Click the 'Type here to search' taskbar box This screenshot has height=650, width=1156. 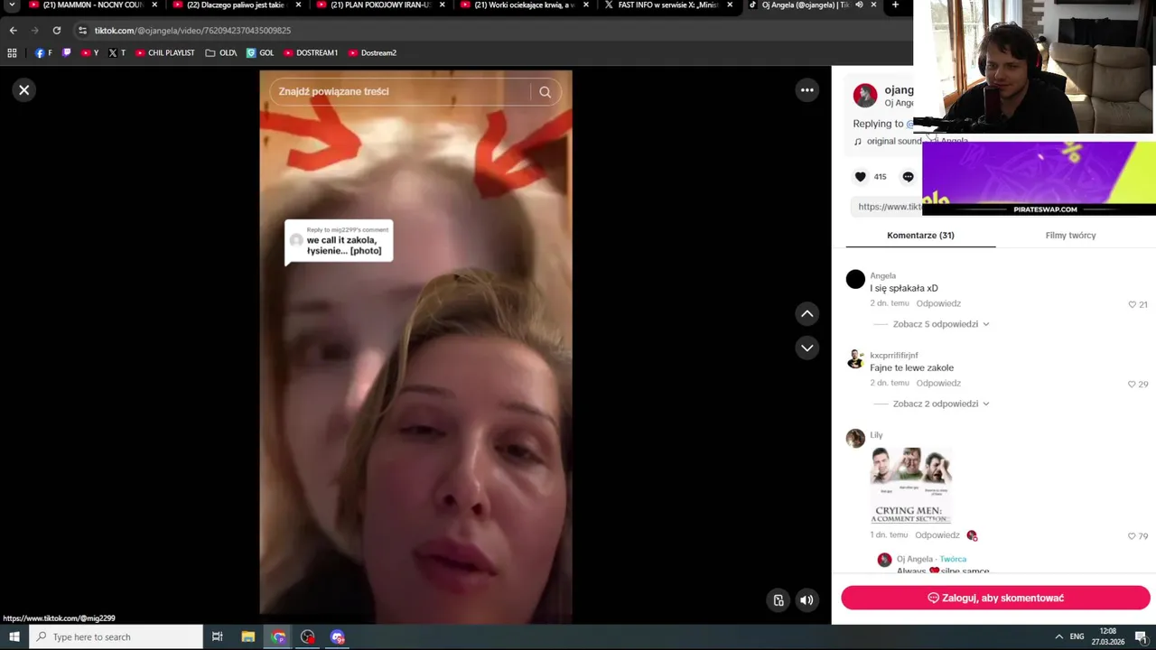point(116,637)
